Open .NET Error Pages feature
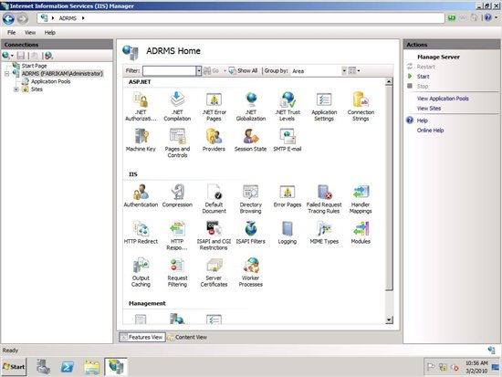This screenshot has height=377, width=502. [x=214, y=106]
